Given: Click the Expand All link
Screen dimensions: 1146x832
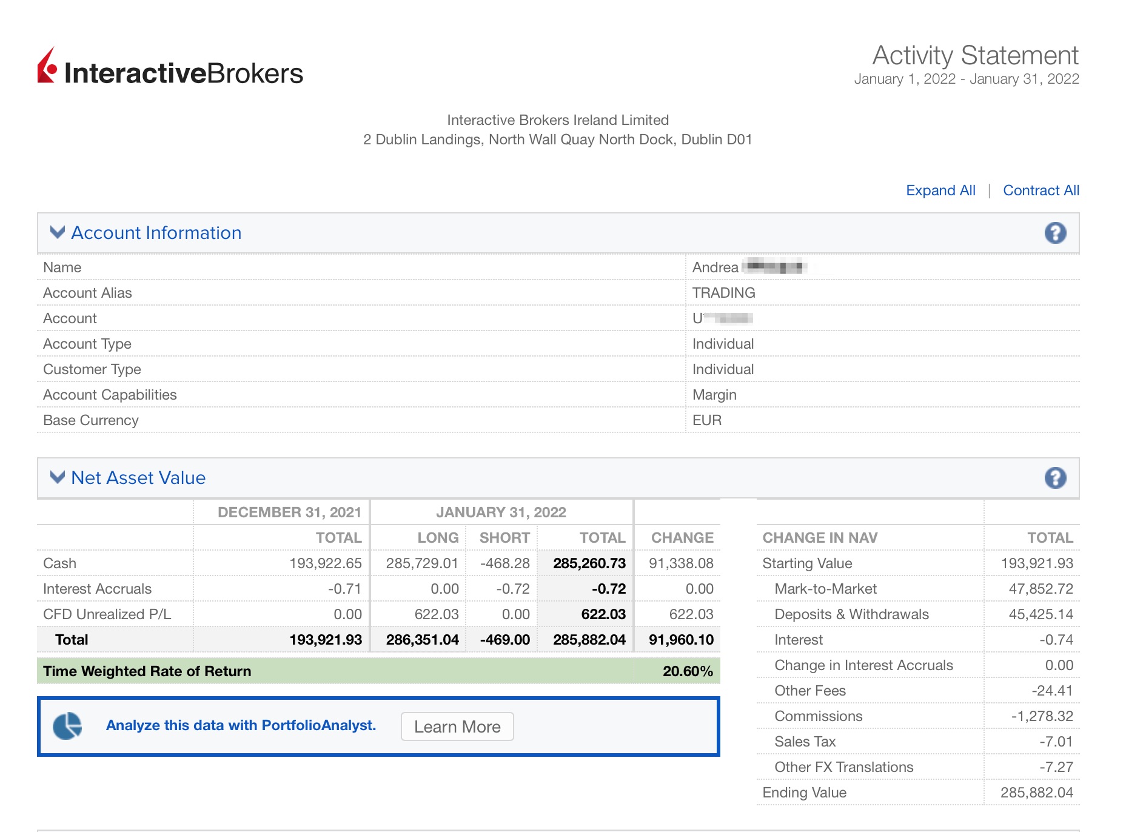Looking at the screenshot, I should [940, 190].
